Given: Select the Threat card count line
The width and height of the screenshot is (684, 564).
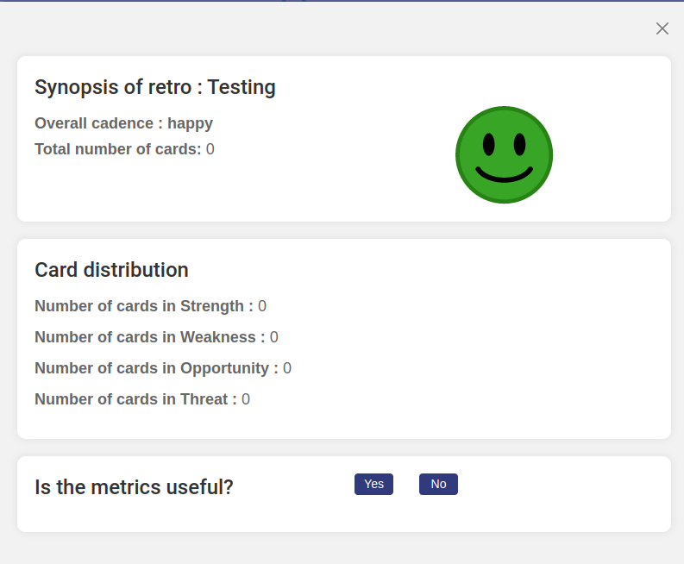Looking at the screenshot, I should point(141,399).
